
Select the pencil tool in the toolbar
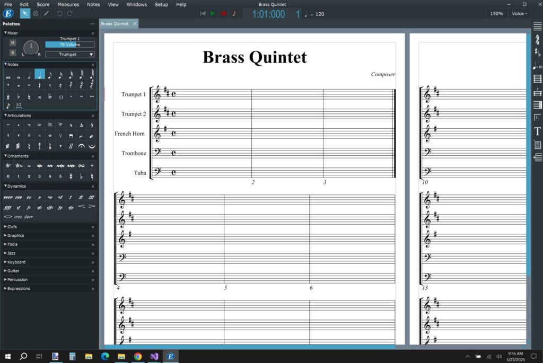click(46, 13)
